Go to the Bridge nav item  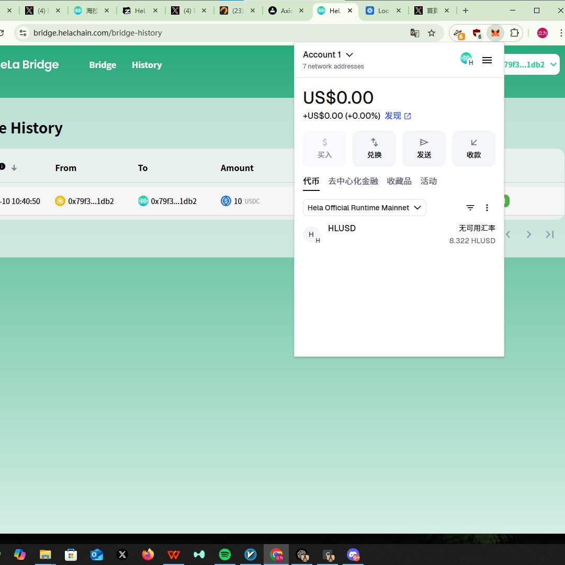pyautogui.click(x=103, y=65)
